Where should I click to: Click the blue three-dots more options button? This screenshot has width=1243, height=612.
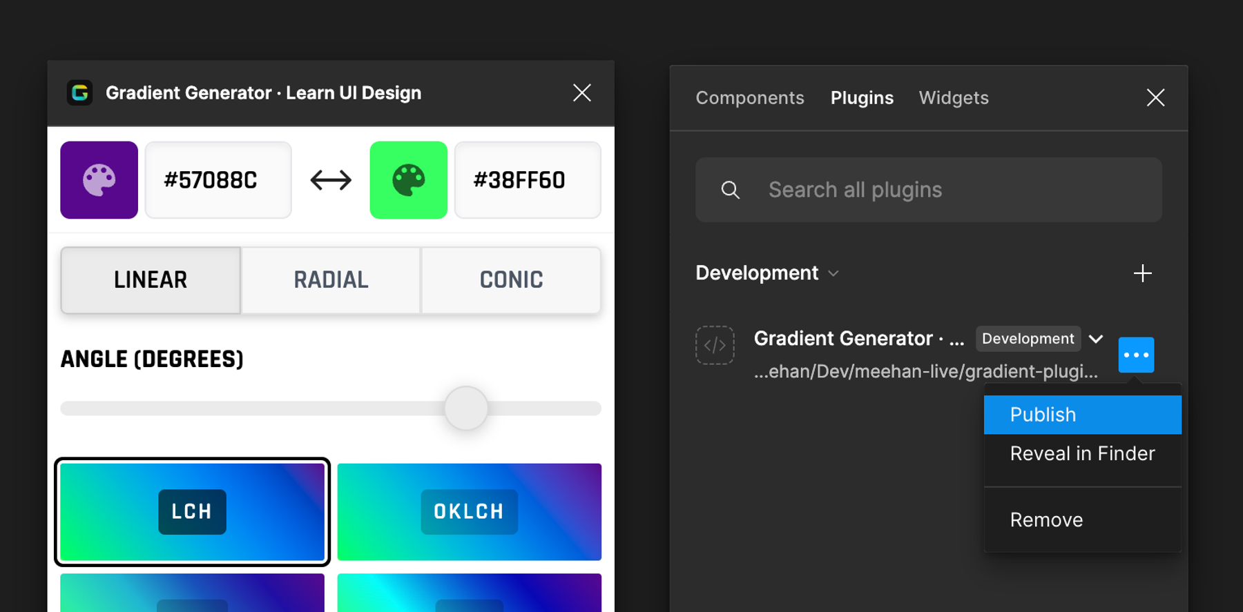coord(1136,355)
